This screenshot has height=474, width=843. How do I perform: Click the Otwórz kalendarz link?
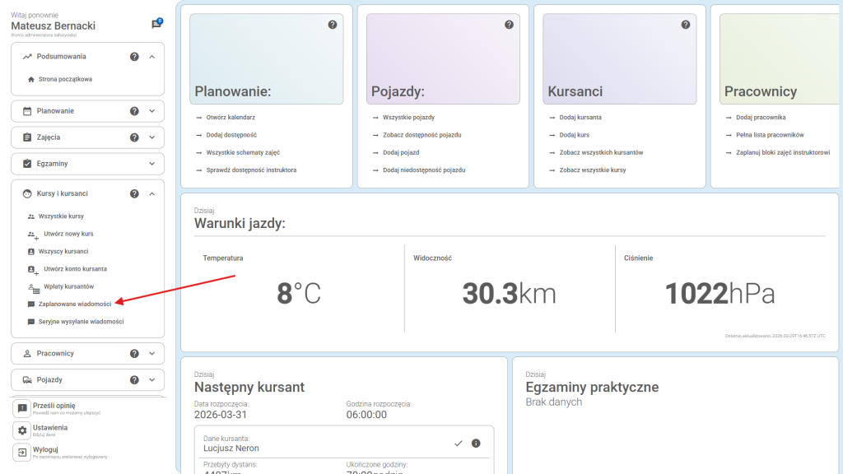[230, 118]
